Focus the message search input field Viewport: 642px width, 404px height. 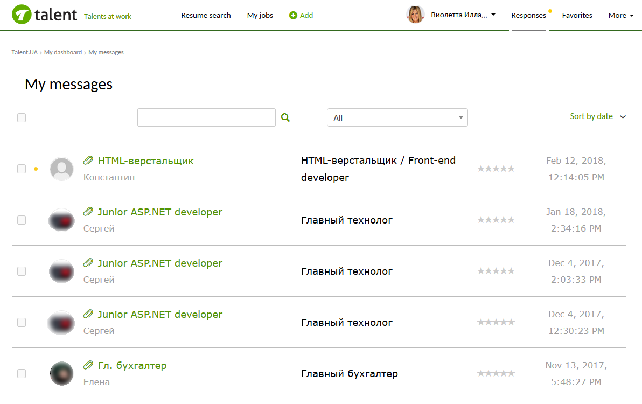tap(206, 117)
